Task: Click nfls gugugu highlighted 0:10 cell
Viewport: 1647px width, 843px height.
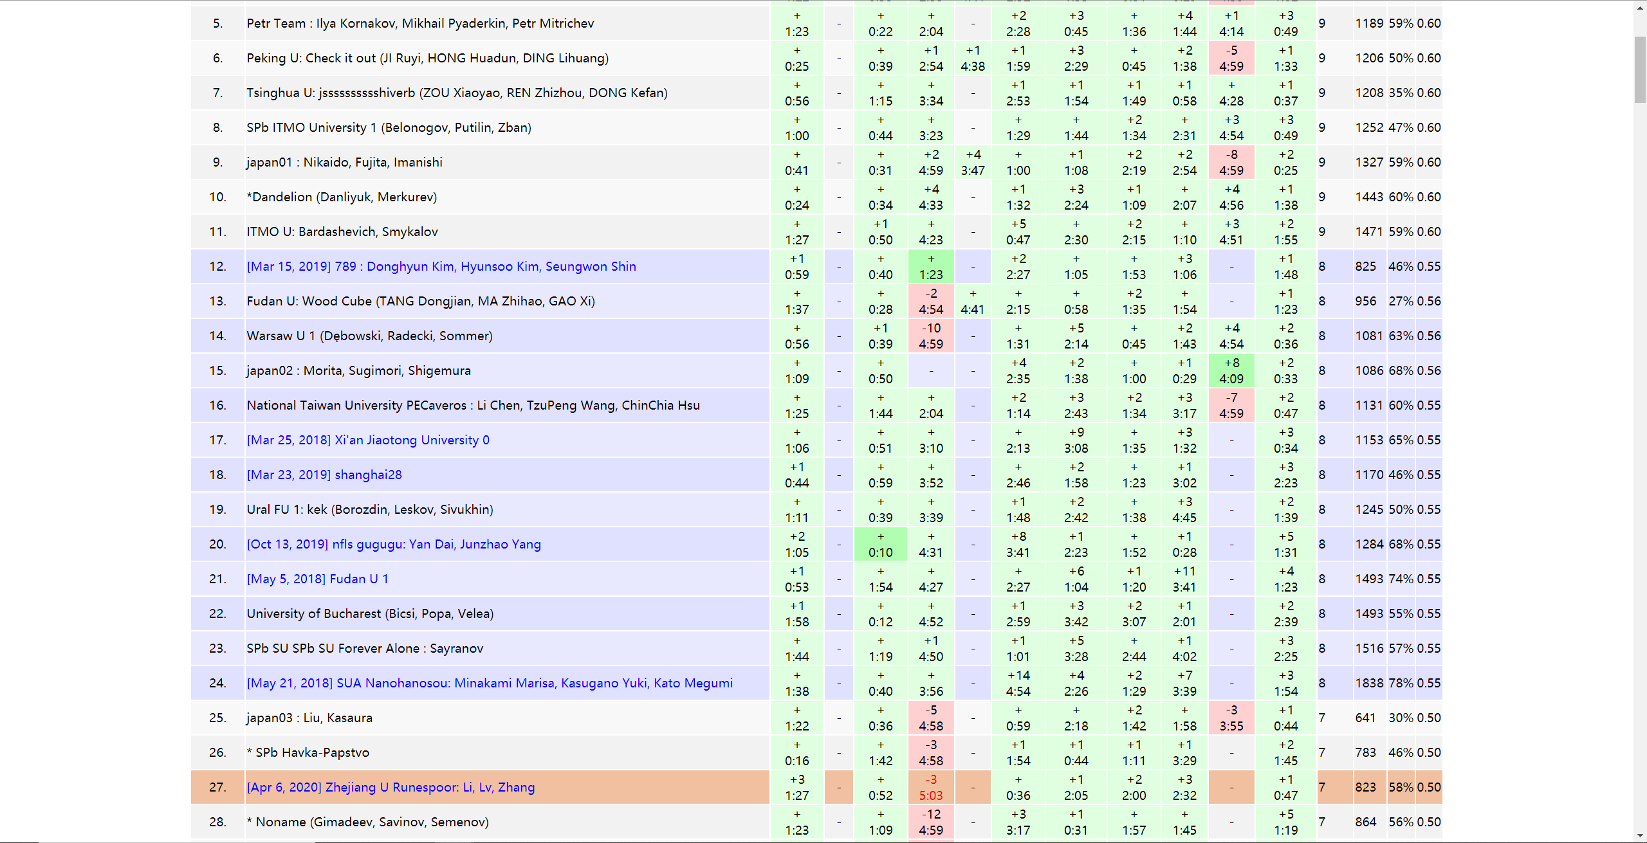Action: (x=880, y=544)
